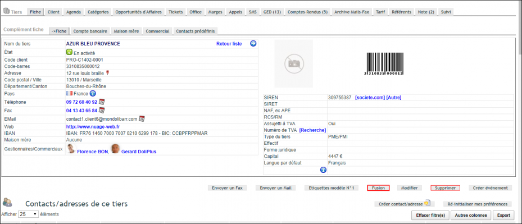Open the Agenda tab
The height and width of the screenshot is (224, 522).
[x=74, y=12]
